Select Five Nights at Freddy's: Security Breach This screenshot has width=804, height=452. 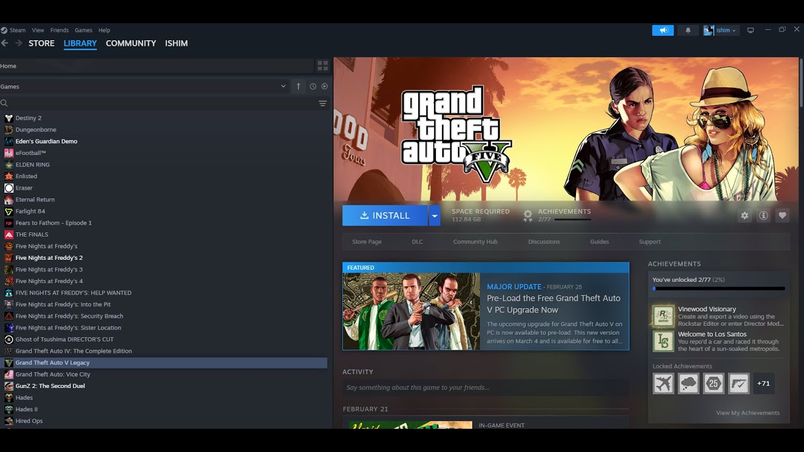[x=69, y=316]
